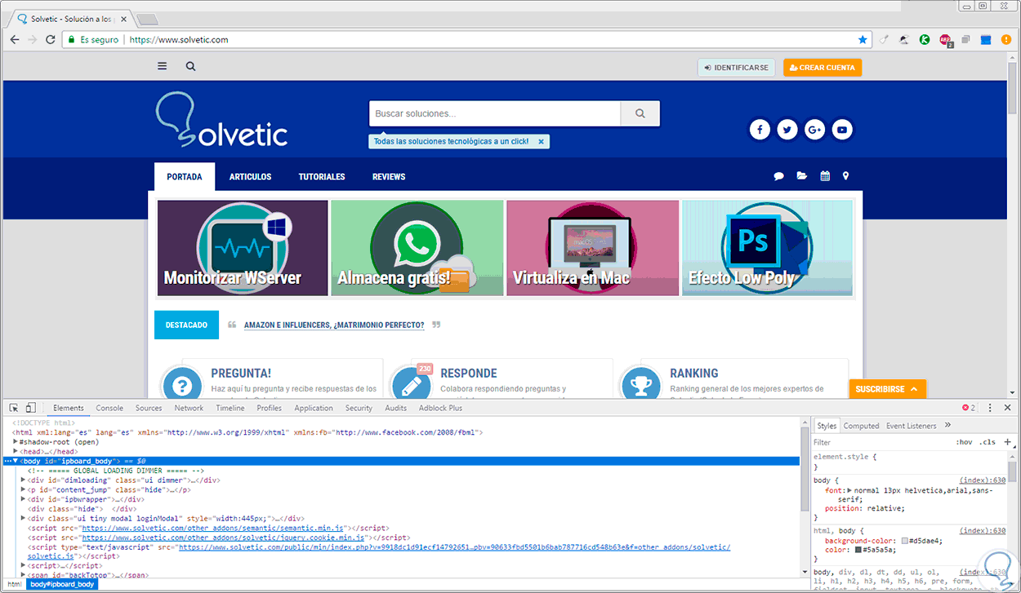Click the CREAR CUENTA button
The width and height of the screenshot is (1021, 593).
[x=823, y=68]
